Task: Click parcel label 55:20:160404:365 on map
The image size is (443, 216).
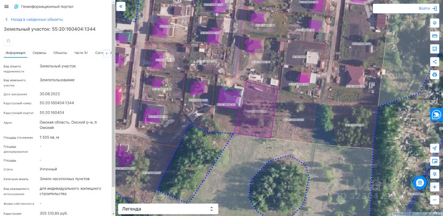Action: click(162, 89)
